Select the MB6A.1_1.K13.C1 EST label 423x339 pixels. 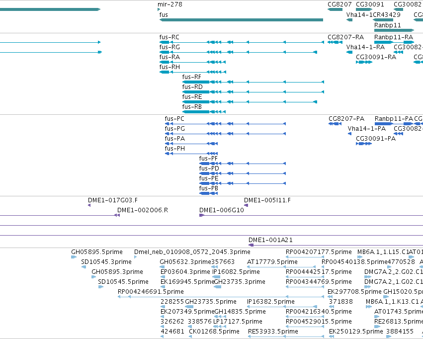pyautogui.click(x=392, y=302)
